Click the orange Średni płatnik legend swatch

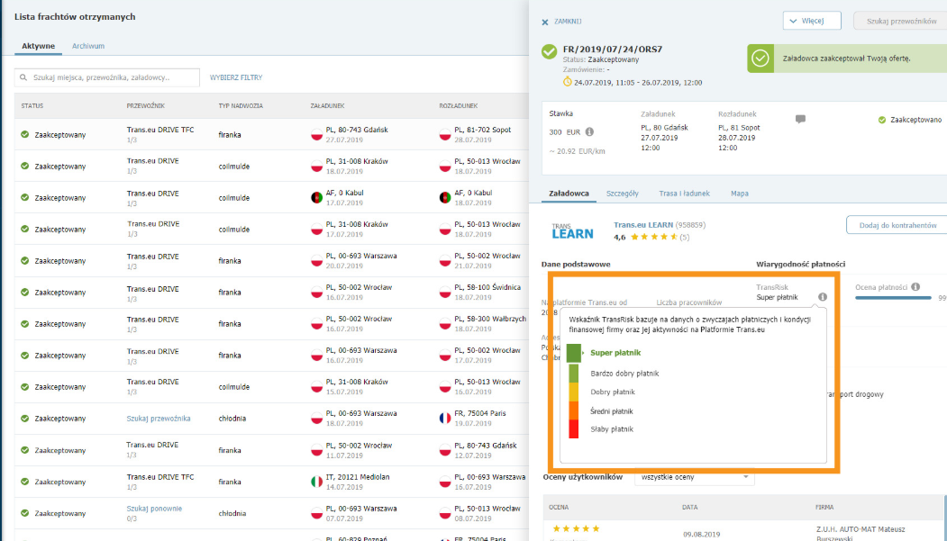pyautogui.click(x=573, y=410)
